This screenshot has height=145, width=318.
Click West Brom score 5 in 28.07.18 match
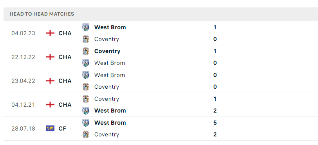(x=215, y=123)
